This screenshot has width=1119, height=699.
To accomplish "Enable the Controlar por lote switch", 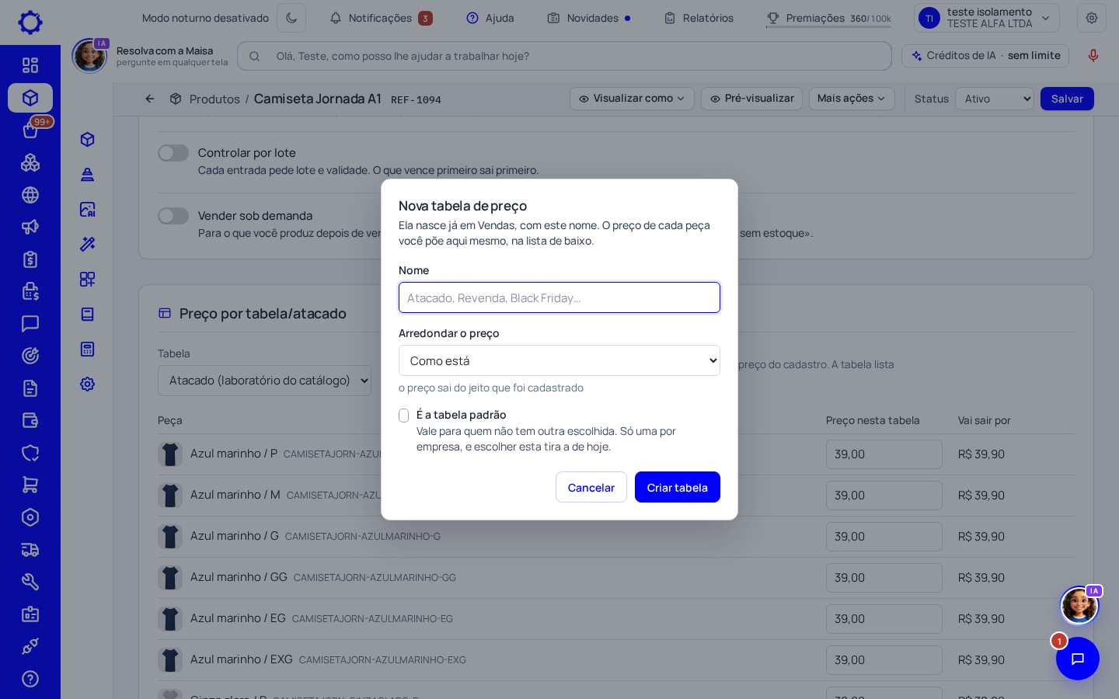I will pos(173,153).
